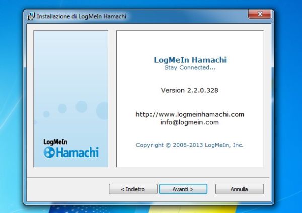Close the Installazione di LogMeIn Hamachi window

point(260,14)
